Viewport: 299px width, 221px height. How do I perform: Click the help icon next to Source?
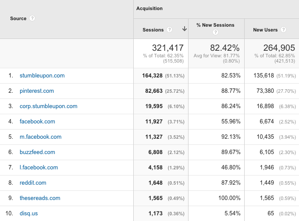click(x=32, y=18)
